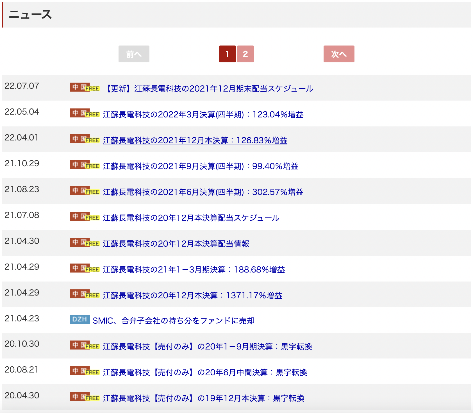
Task: Click the date 21.04.30
Action: [22, 241]
